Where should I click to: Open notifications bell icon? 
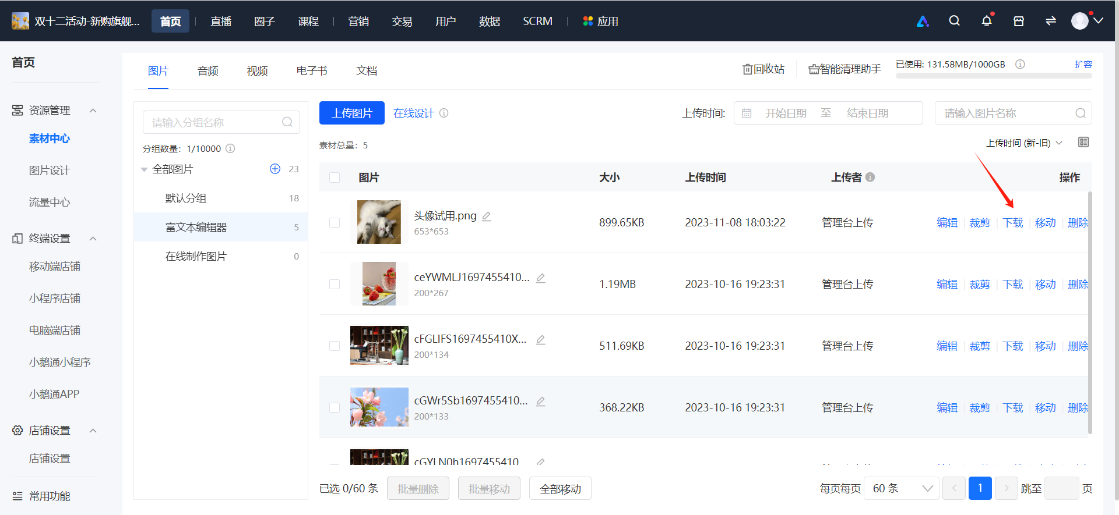[x=987, y=21]
